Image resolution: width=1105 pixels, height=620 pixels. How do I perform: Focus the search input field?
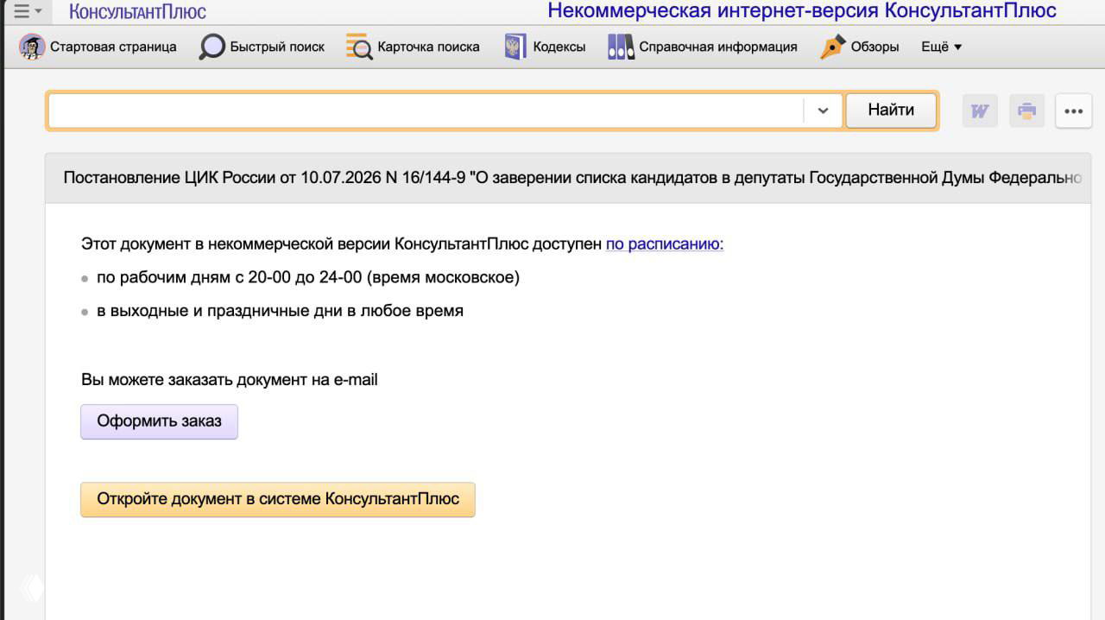click(x=426, y=111)
